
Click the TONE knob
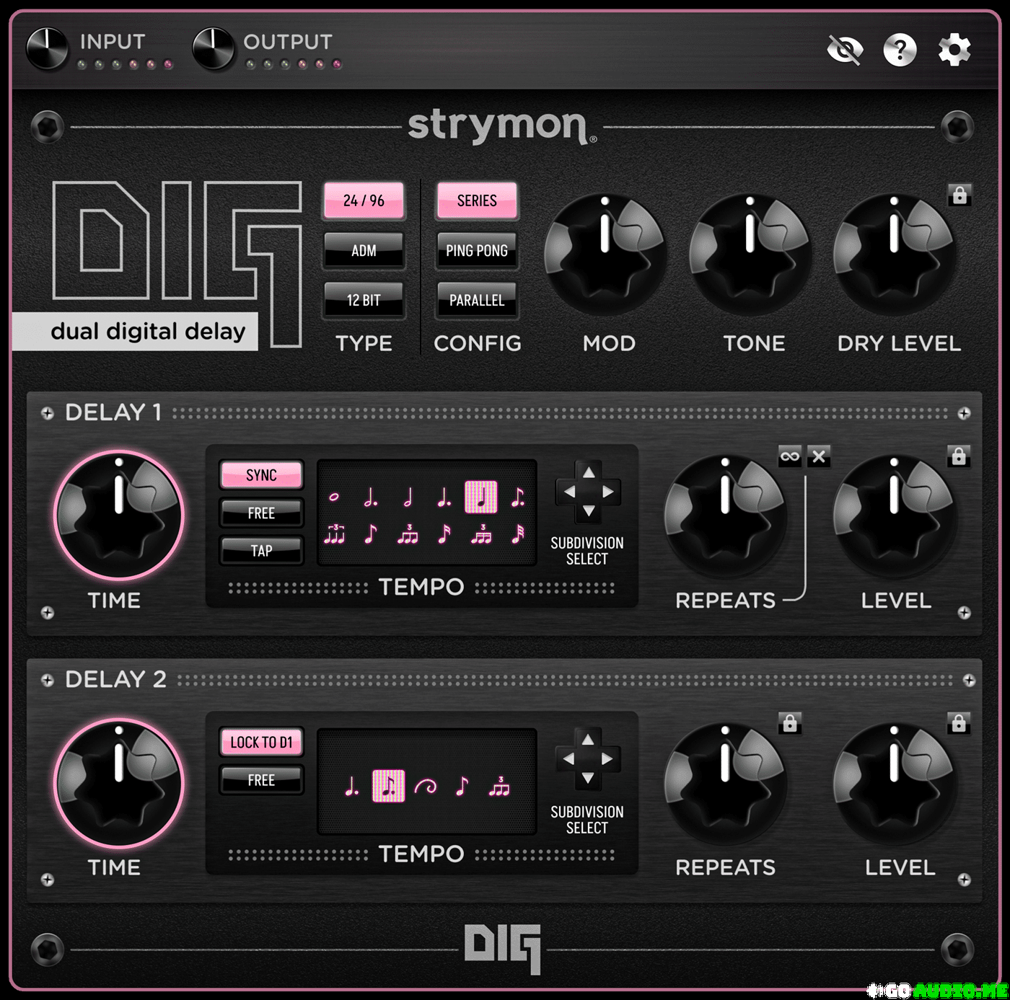pyautogui.click(x=750, y=253)
